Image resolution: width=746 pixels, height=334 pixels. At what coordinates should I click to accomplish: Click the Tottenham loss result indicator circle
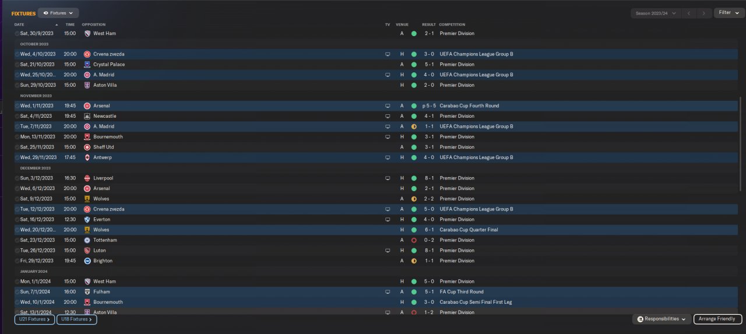(x=414, y=240)
